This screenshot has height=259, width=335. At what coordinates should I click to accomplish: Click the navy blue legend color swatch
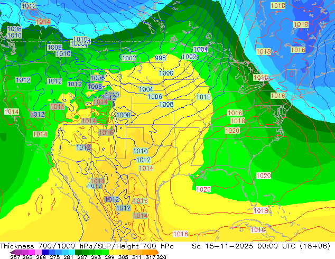click(x=45, y=252)
